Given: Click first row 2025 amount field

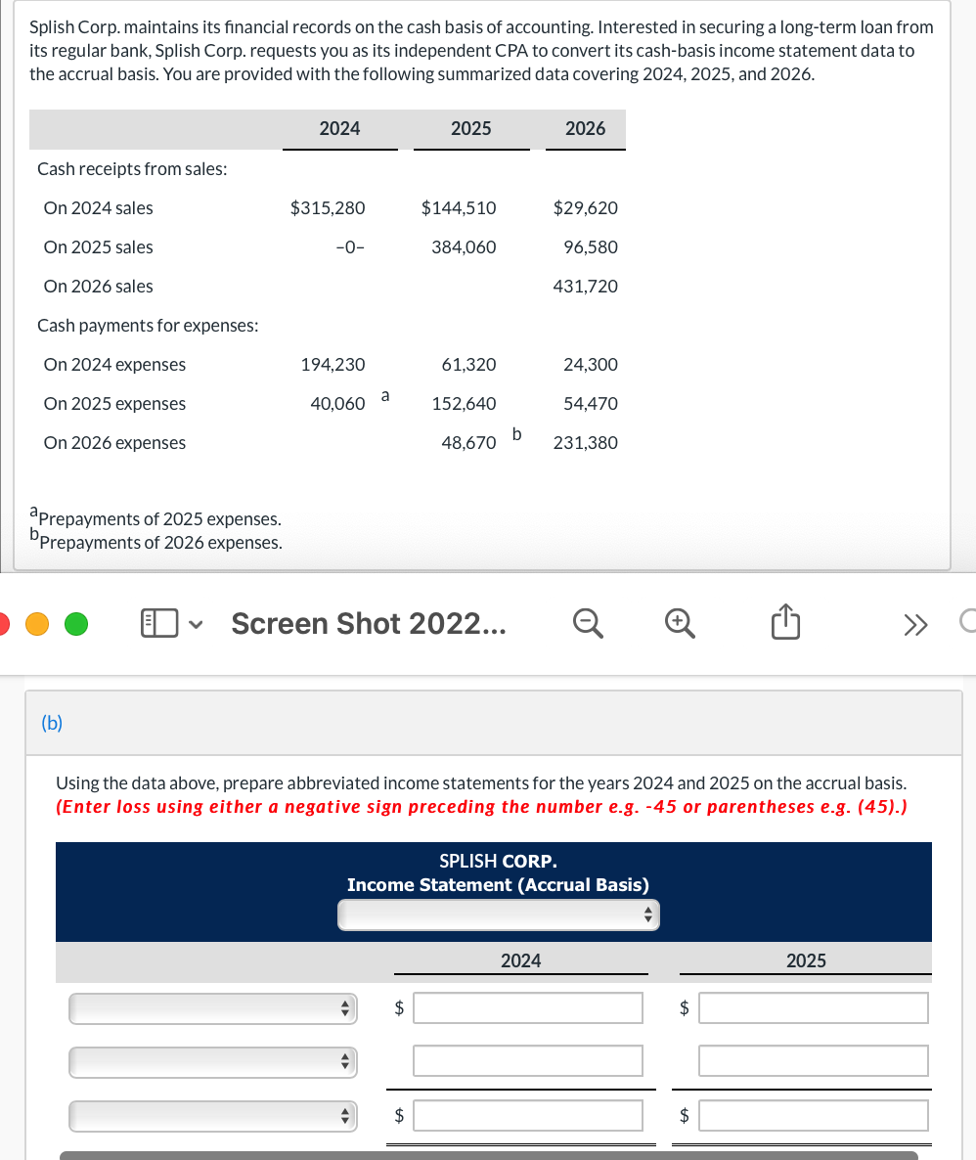Looking at the screenshot, I should click(814, 1007).
